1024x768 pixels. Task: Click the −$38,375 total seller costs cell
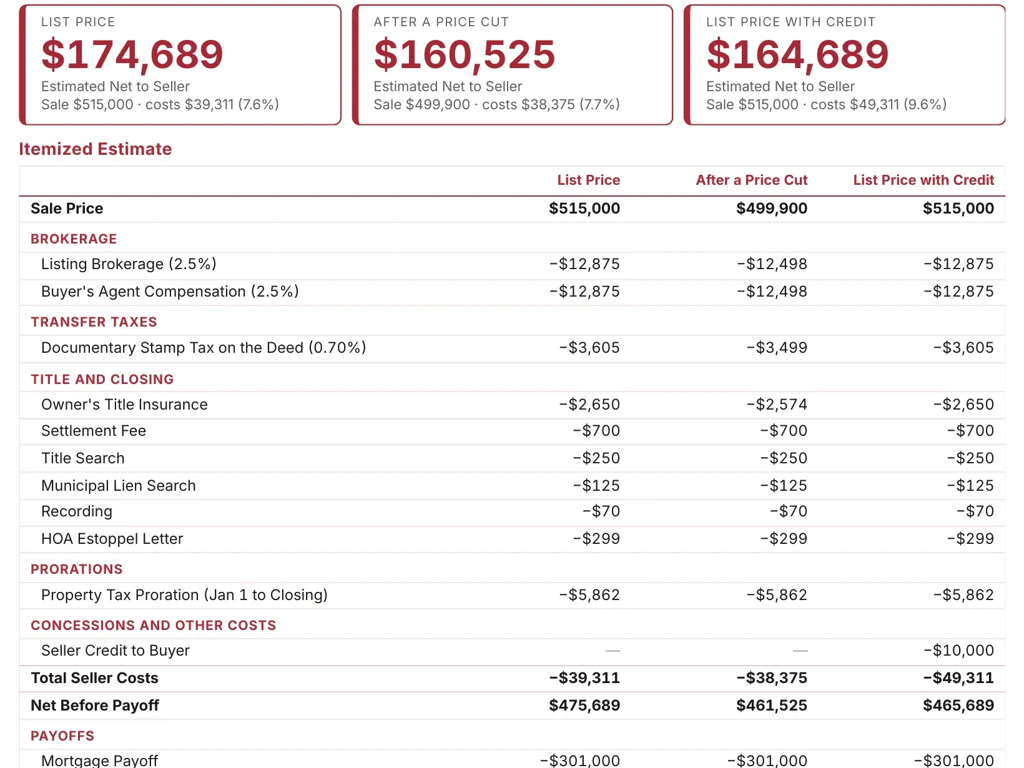tap(772, 678)
